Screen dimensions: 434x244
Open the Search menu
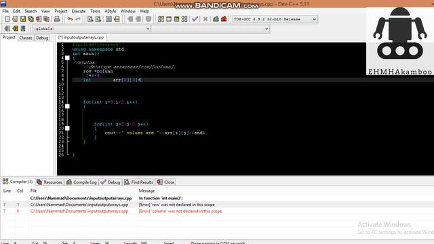31,11
